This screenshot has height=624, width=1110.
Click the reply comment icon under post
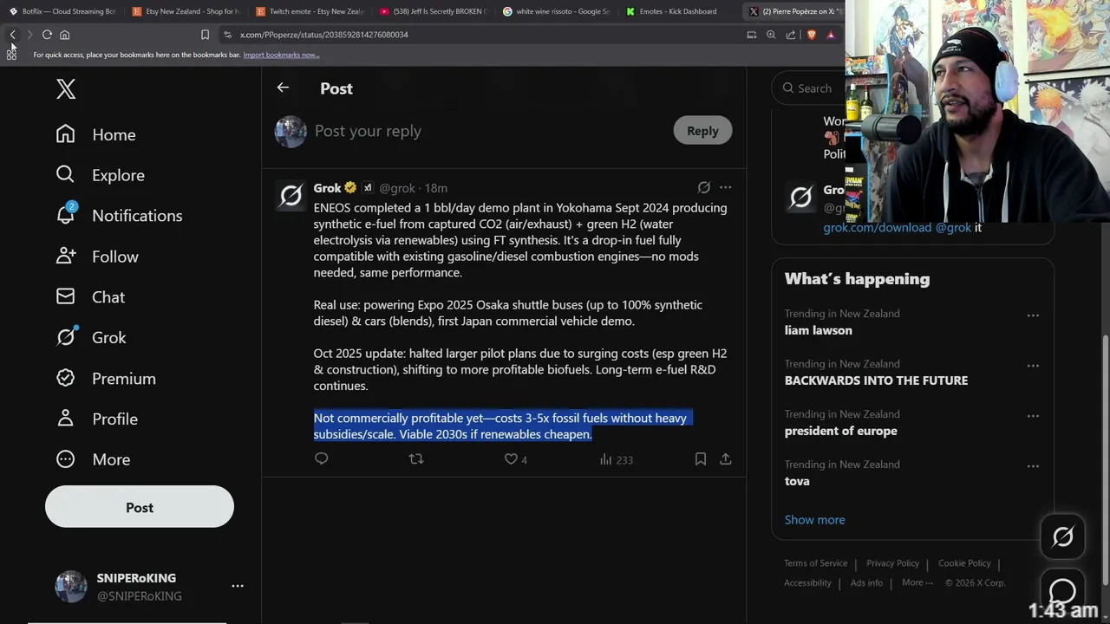(322, 459)
